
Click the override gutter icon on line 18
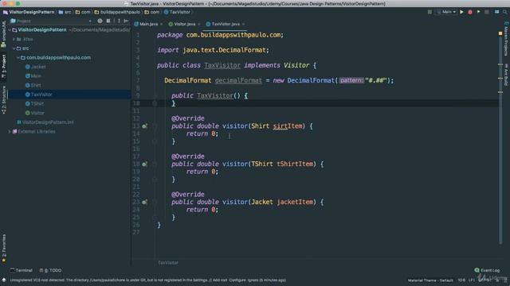[144, 164]
